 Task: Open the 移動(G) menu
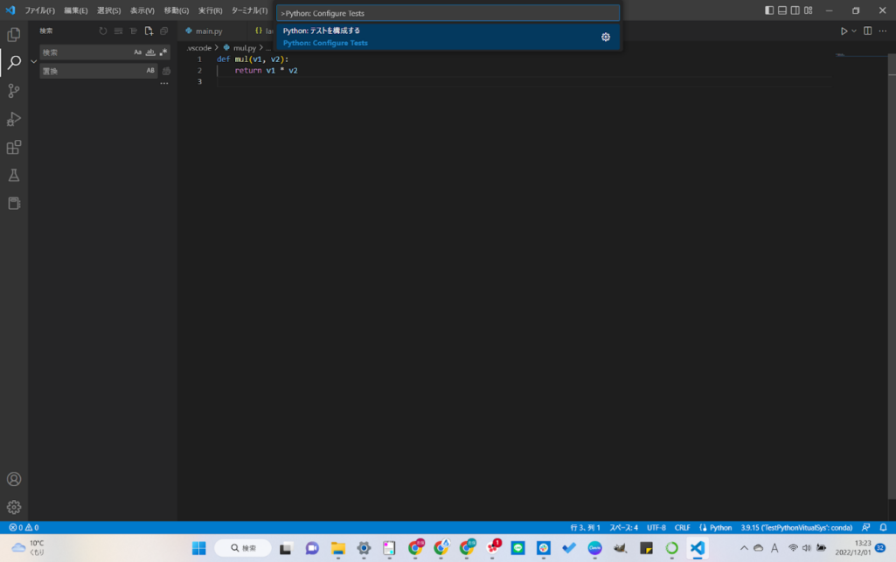(x=177, y=10)
